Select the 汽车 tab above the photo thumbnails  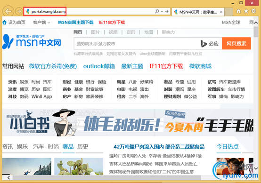tap(39, 146)
